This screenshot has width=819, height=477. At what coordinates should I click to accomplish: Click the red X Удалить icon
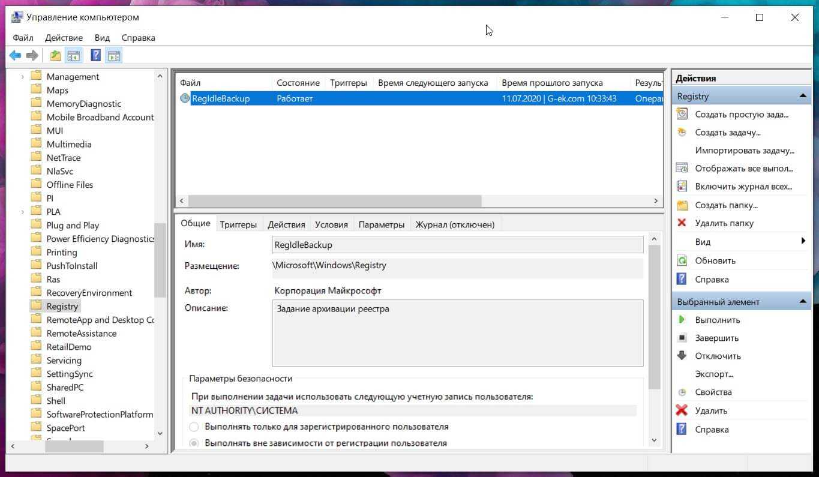click(682, 410)
